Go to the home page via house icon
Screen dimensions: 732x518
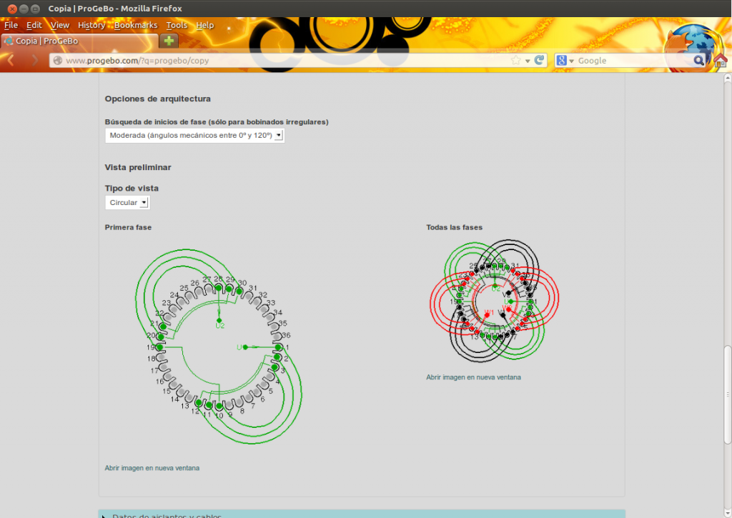pyautogui.click(x=720, y=61)
